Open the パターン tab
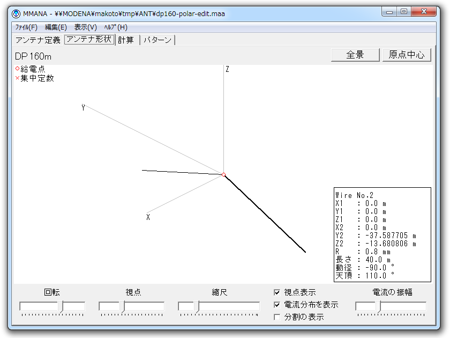450x338 pixels. tap(157, 40)
